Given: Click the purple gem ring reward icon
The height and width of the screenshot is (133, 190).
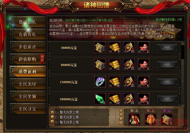Looking at the screenshot, I should click(100, 82).
